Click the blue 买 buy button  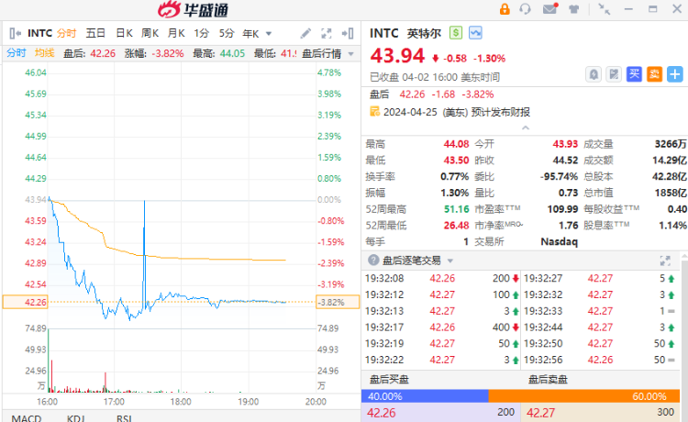(x=634, y=74)
